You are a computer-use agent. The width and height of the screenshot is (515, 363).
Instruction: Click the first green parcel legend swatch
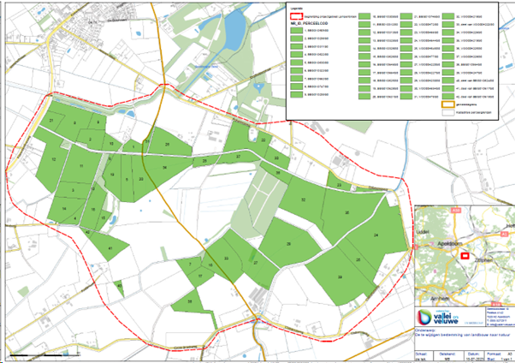point(297,28)
